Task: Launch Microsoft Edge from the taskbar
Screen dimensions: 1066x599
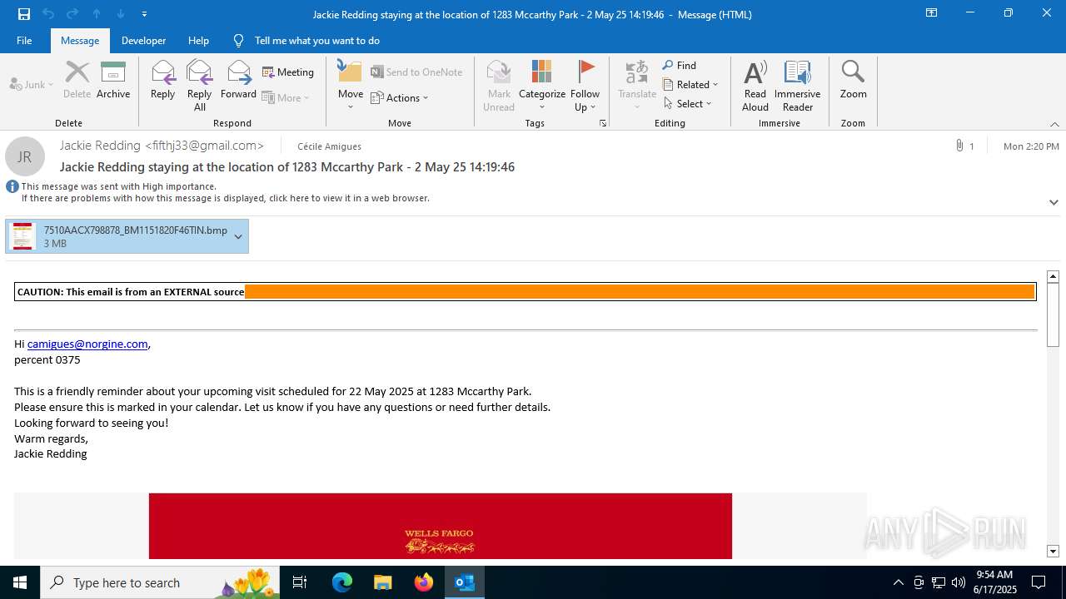Action: tap(342, 582)
